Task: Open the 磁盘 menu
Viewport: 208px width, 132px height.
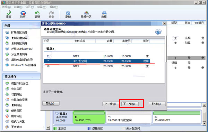Action: point(18,7)
